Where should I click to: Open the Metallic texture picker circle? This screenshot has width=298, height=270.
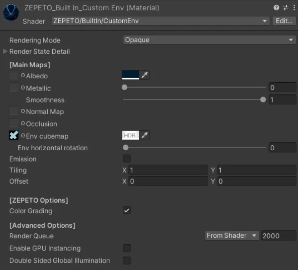pyautogui.click(x=23, y=88)
